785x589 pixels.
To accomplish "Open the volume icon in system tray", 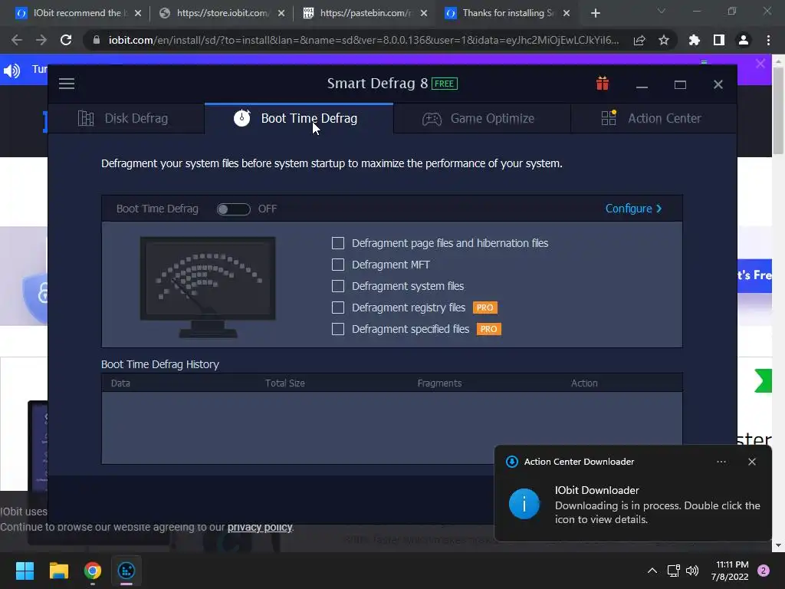I will pyautogui.click(x=692, y=571).
